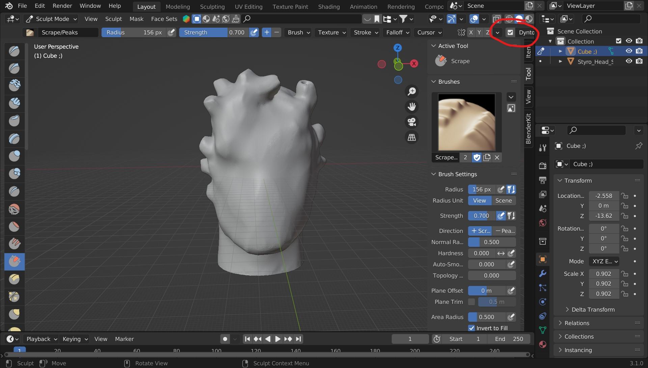The width and height of the screenshot is (648, 368).
Task: Click the pan hand icon in viewport
Action: (x=412, y=107)
